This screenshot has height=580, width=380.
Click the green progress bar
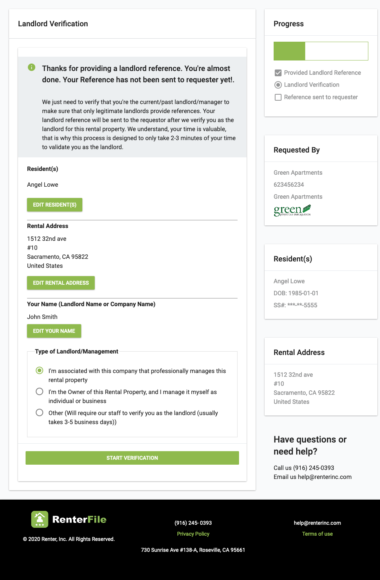click(x=289, y=51)
